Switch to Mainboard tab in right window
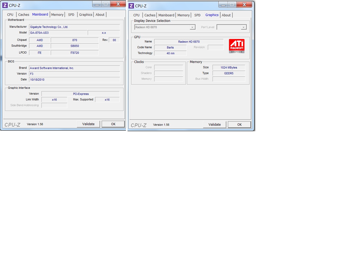Screen dimensions: 338x253 [166, 15]
